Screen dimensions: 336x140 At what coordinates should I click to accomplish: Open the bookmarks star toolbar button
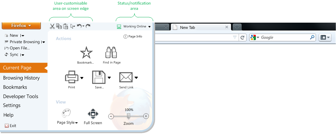(325, 37)
